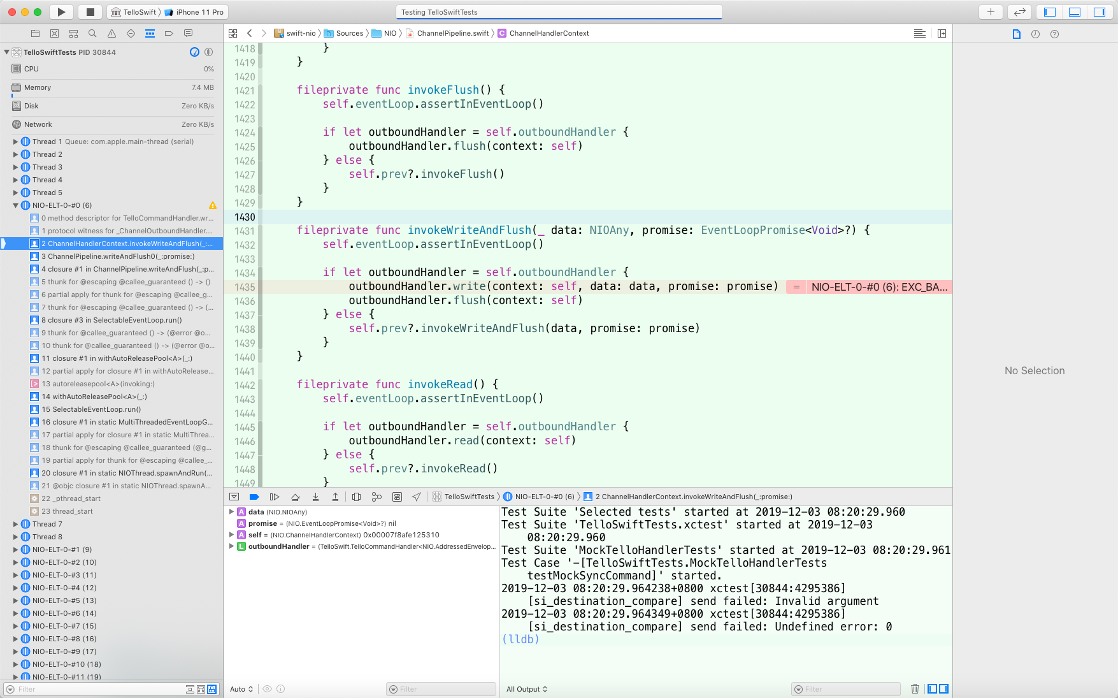Open the All Output scope dropdown
This screenshot has width=1118, height=698.
pyautogui.click(x=526, y=689)
